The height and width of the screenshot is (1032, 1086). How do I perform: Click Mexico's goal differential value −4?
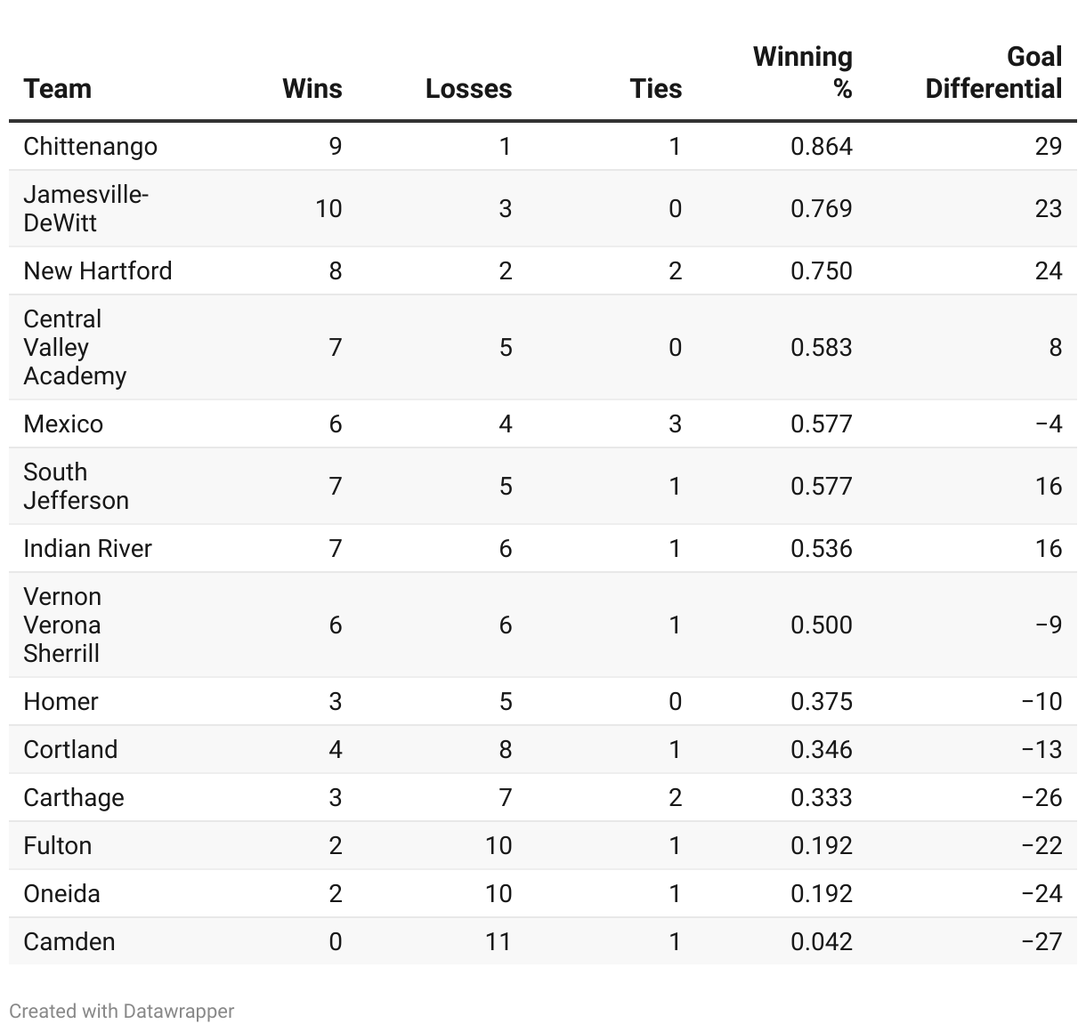[x=1049, y=423]
